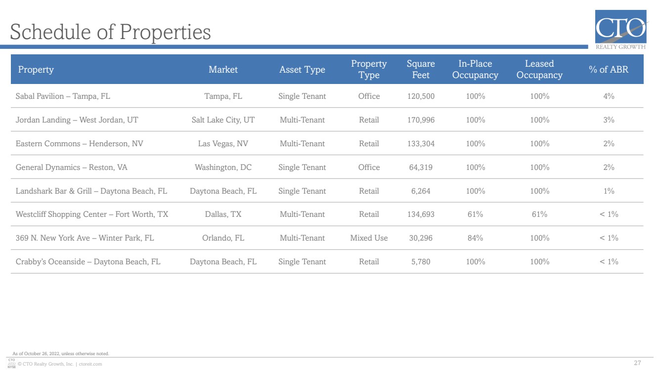
Task: Select 369 N. New York Ave property
Action: click(x=85, y=238)
